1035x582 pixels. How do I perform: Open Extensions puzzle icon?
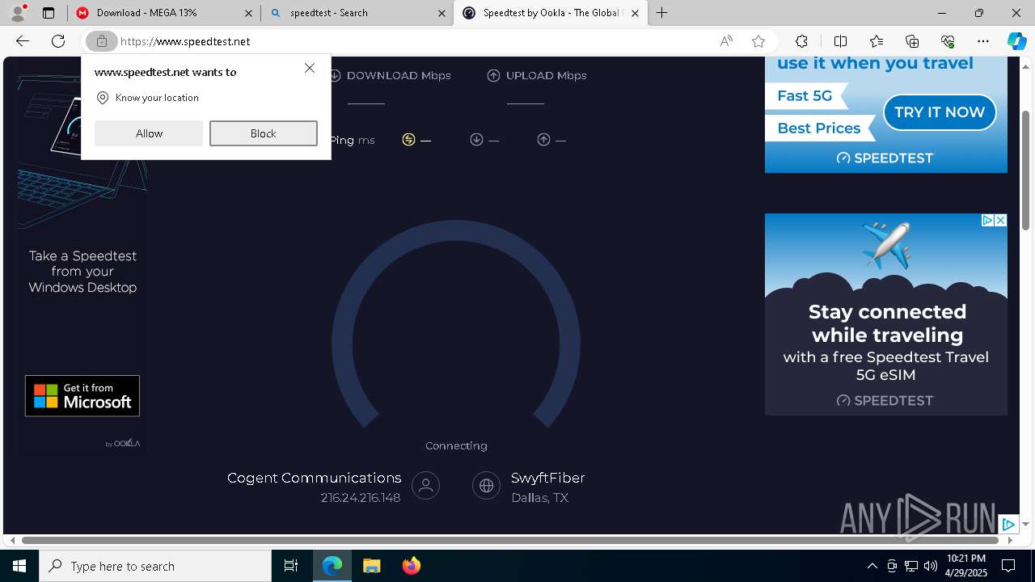pos(801,41)
